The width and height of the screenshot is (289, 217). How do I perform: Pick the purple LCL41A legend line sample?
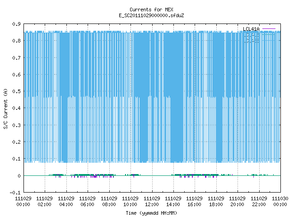[269, 29]
